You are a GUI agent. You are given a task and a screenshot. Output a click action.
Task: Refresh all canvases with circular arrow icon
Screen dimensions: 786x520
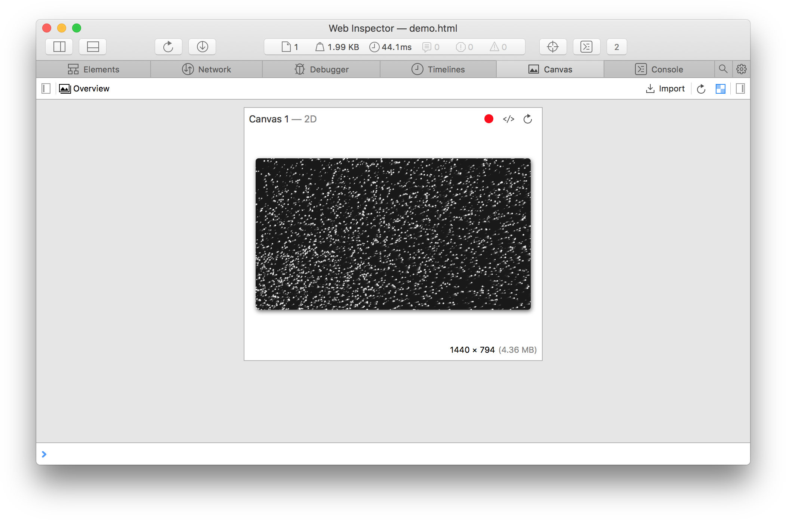point(701,88)
